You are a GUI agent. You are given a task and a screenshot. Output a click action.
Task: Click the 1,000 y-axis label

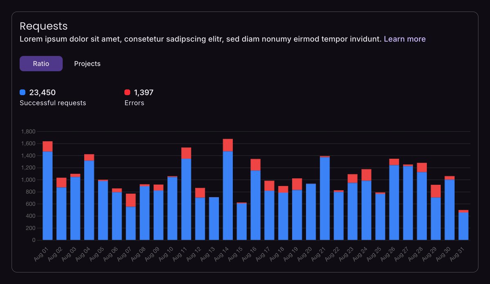28,180
